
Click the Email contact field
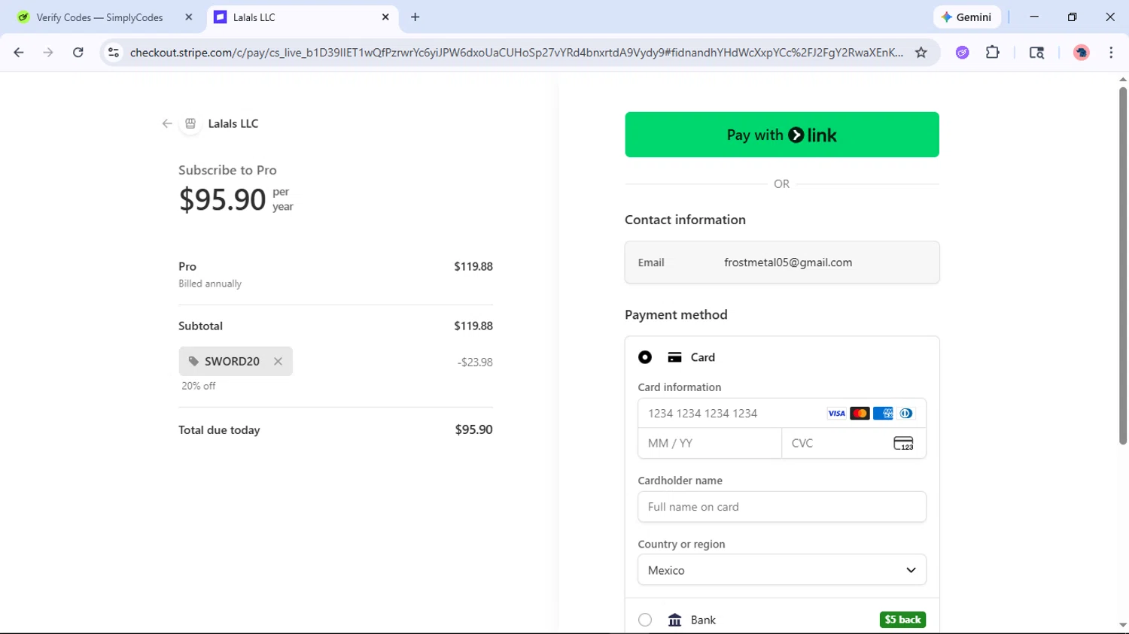point(781,262)
